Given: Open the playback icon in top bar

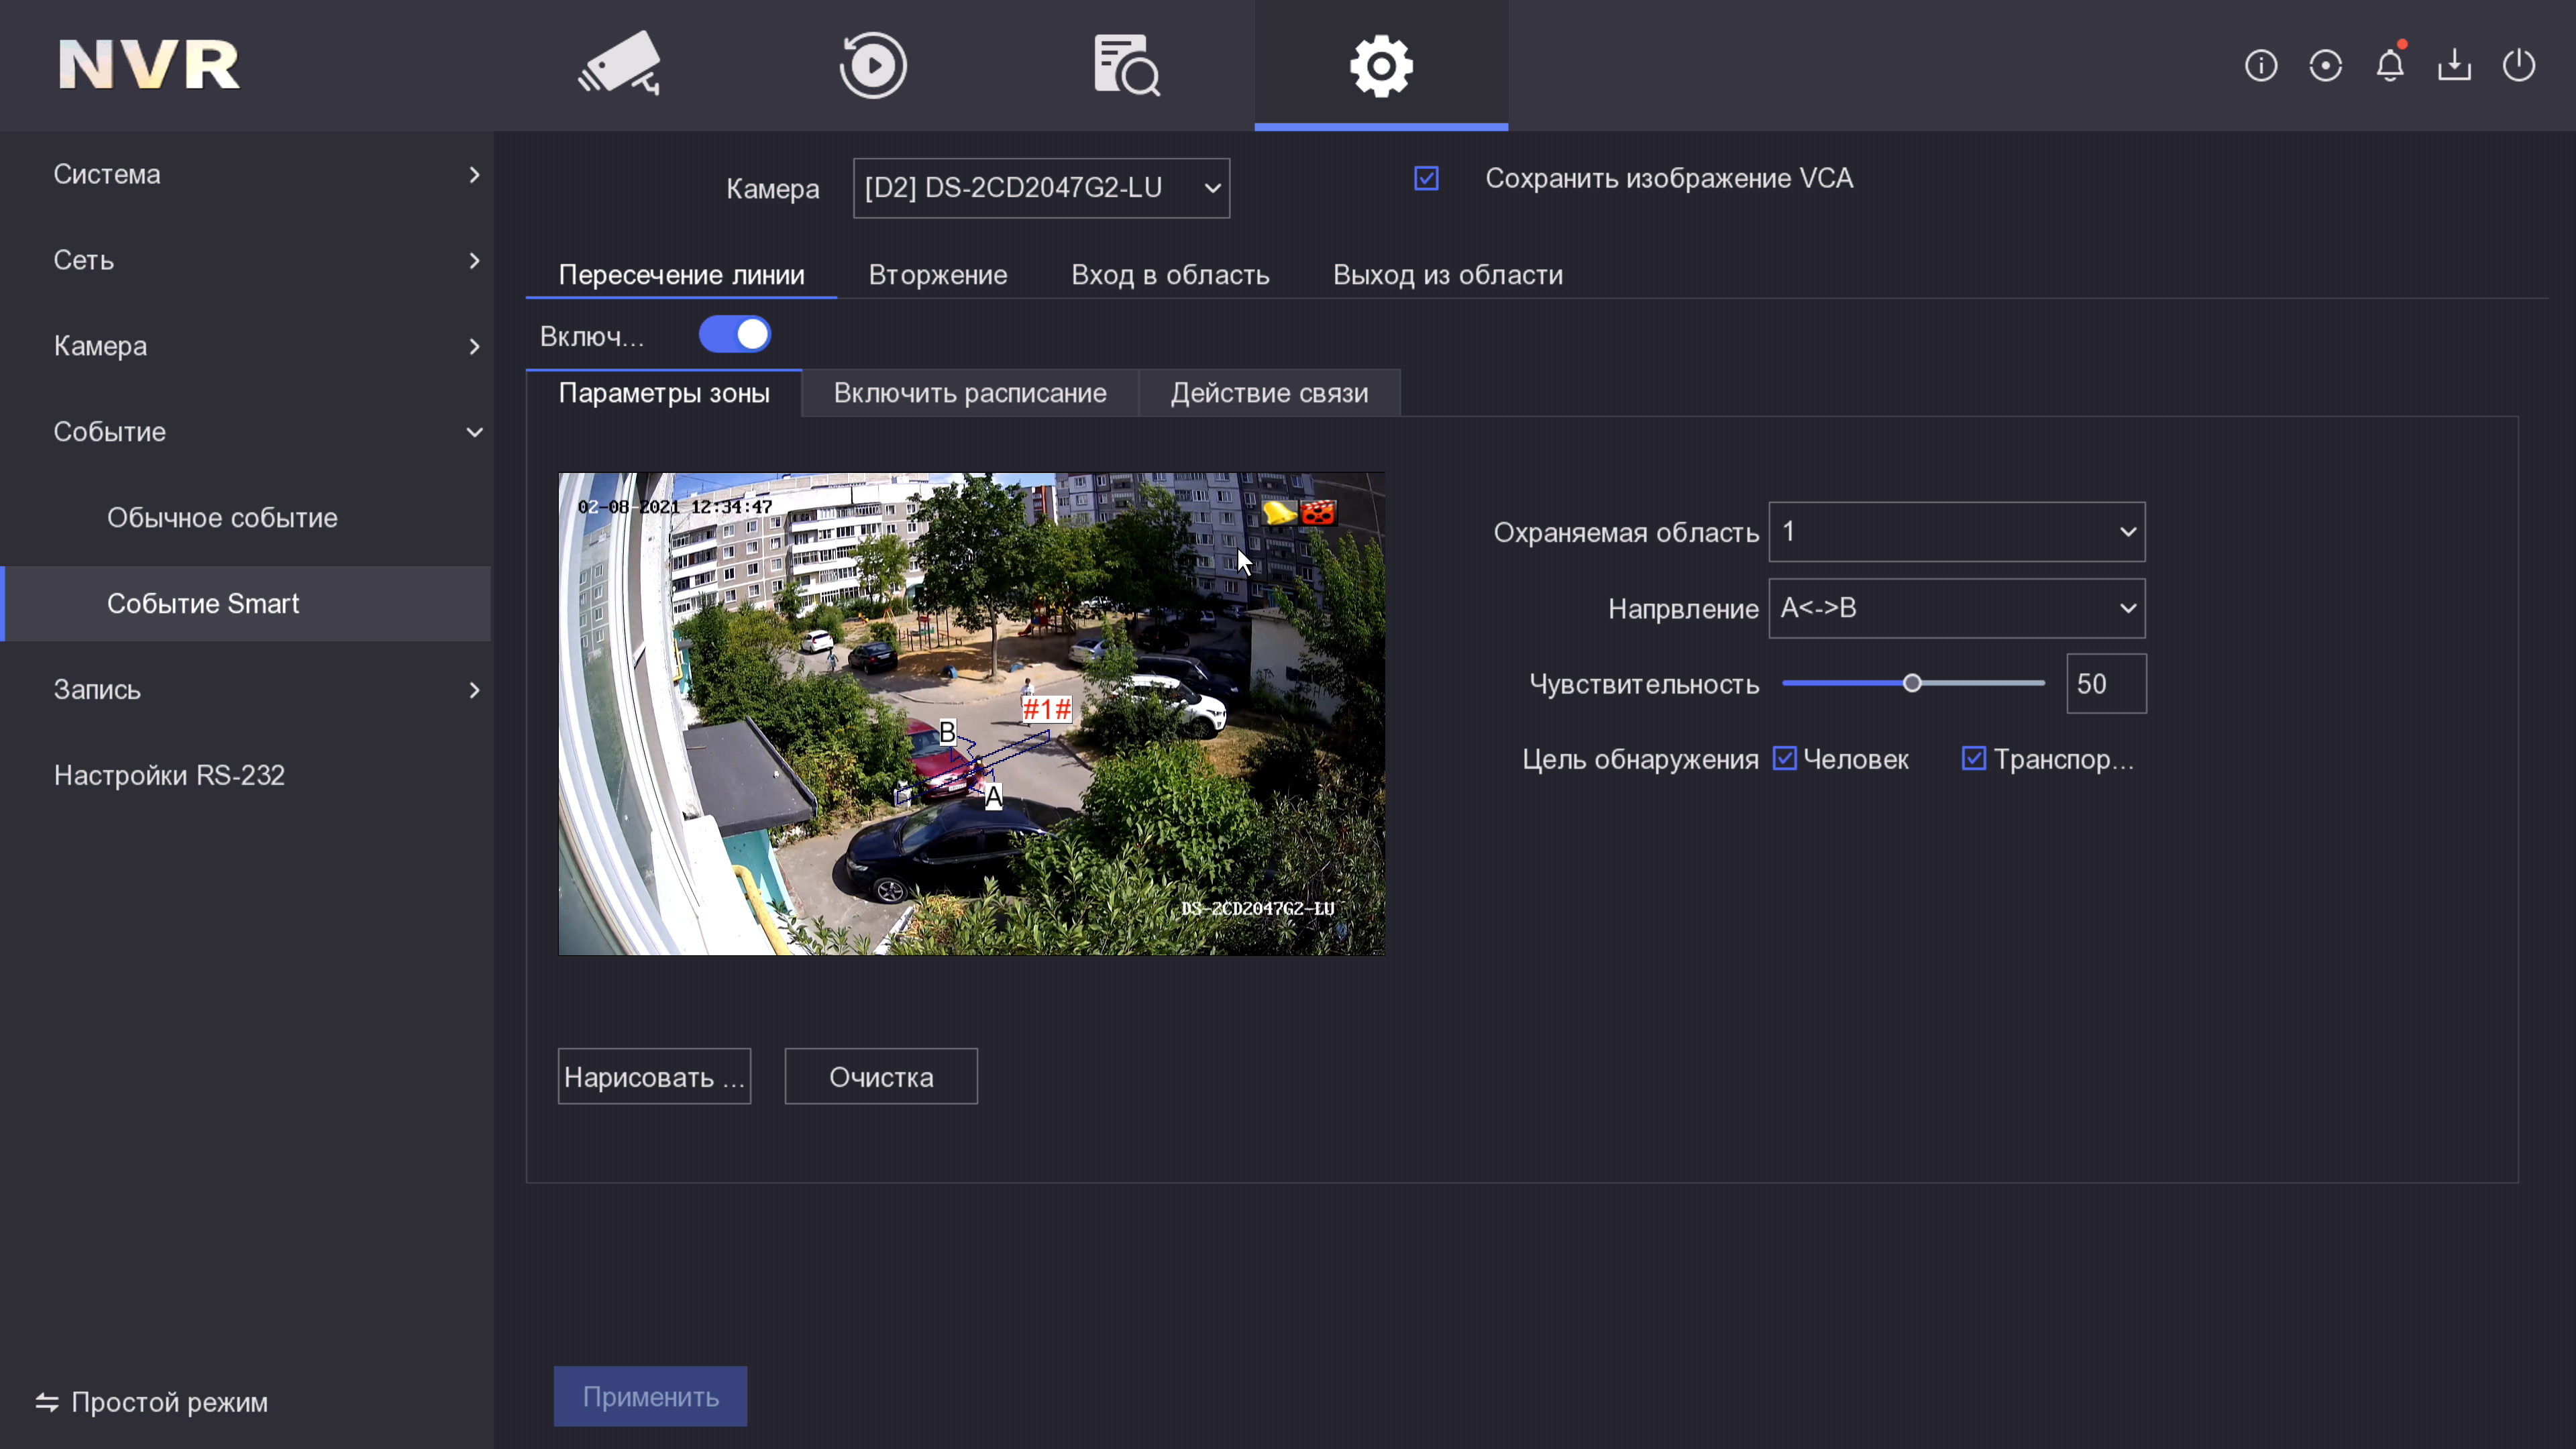Looking at the screenshot, I should pos(873,65).
